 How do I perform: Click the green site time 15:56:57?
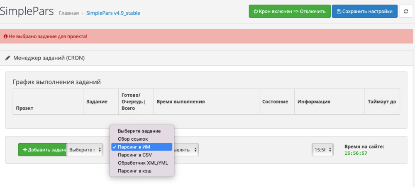pyautogui.click(x=356, y=153)
